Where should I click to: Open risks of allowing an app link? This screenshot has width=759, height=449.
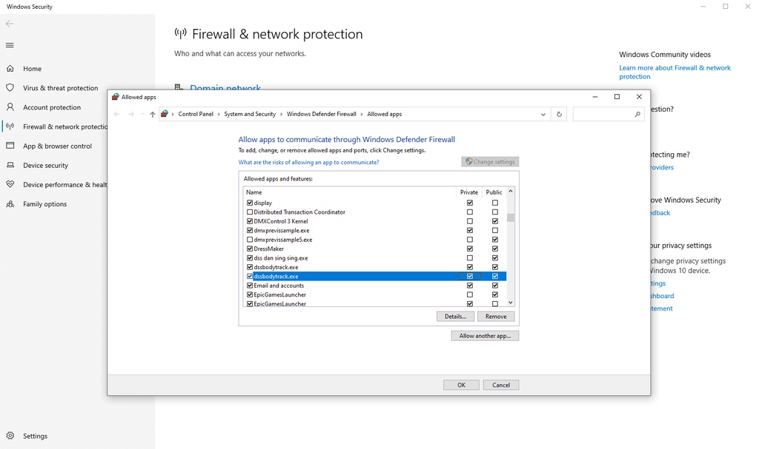coord(308,162)
